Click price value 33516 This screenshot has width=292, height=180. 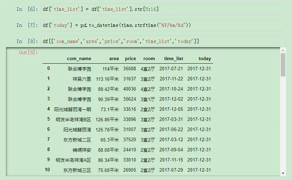[x=129, y=109]
